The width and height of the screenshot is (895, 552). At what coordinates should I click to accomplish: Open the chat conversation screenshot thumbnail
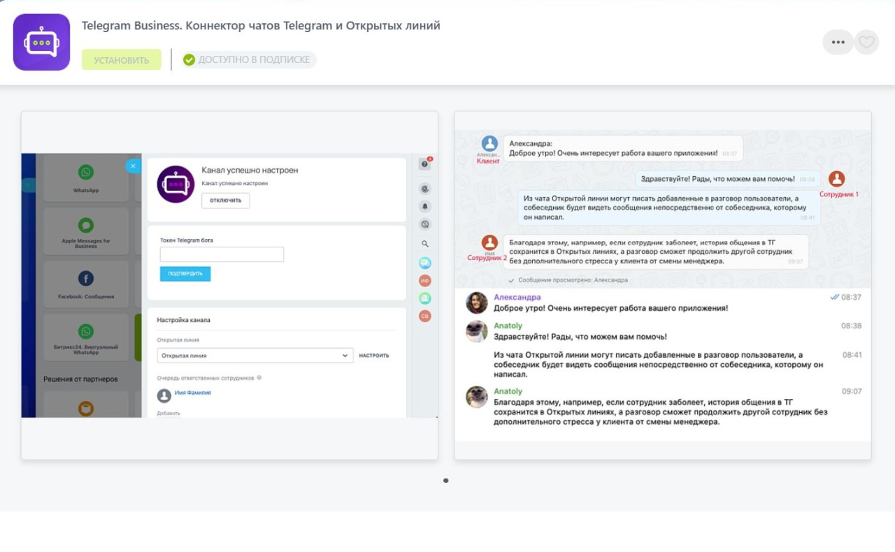(663, 285)
